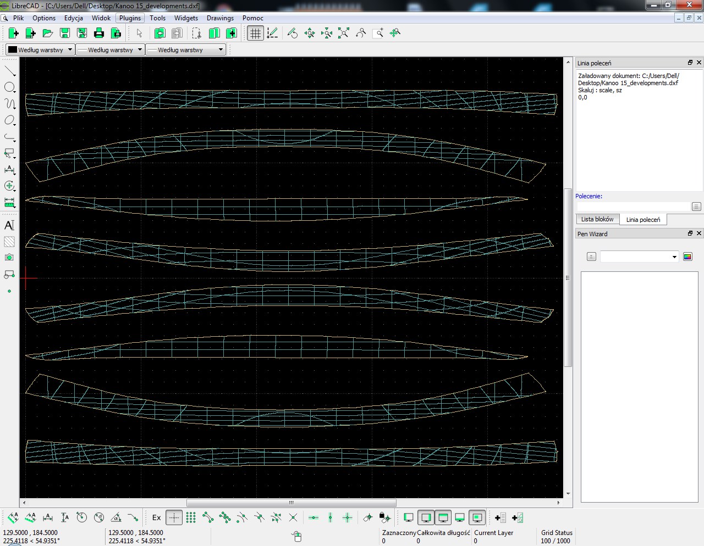Click the Zoom Panning icon
704x546 pixels.
395,33
